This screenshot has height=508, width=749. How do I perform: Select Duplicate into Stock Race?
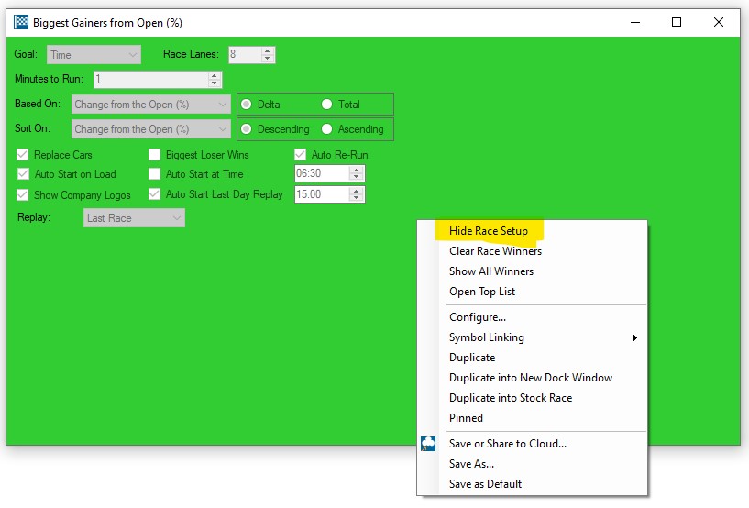(511, 398)
